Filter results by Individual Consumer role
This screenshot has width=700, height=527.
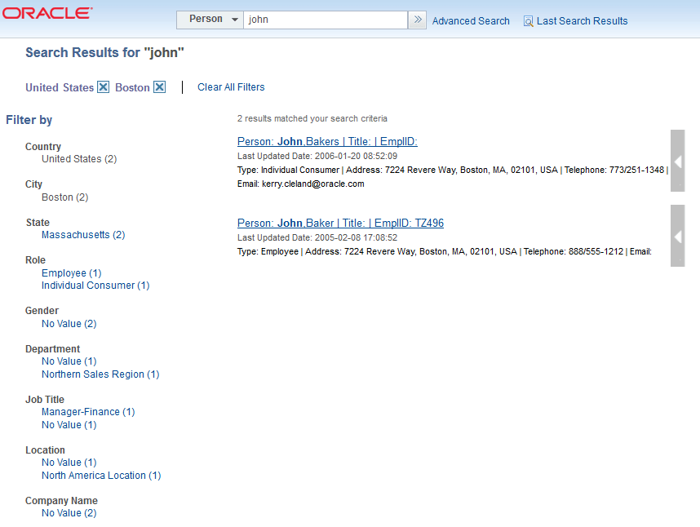pyautogui.click(x=95, y=285)
